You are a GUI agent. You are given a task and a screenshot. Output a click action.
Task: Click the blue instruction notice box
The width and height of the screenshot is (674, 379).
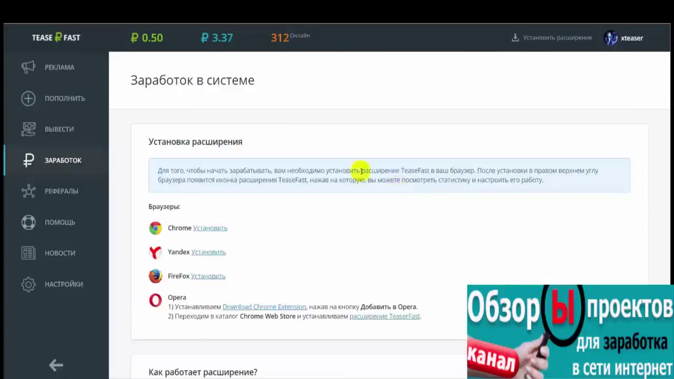(389, 175)
